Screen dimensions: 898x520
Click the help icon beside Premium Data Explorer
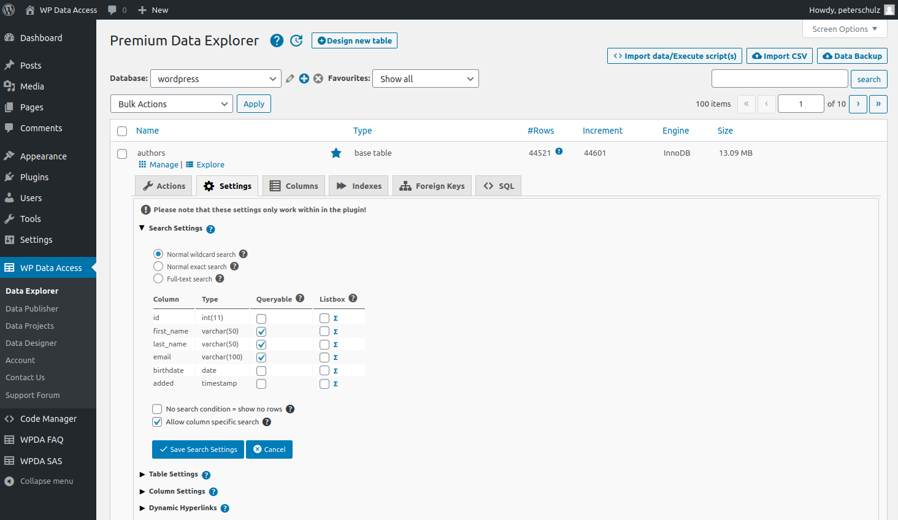tap(277, 40)
